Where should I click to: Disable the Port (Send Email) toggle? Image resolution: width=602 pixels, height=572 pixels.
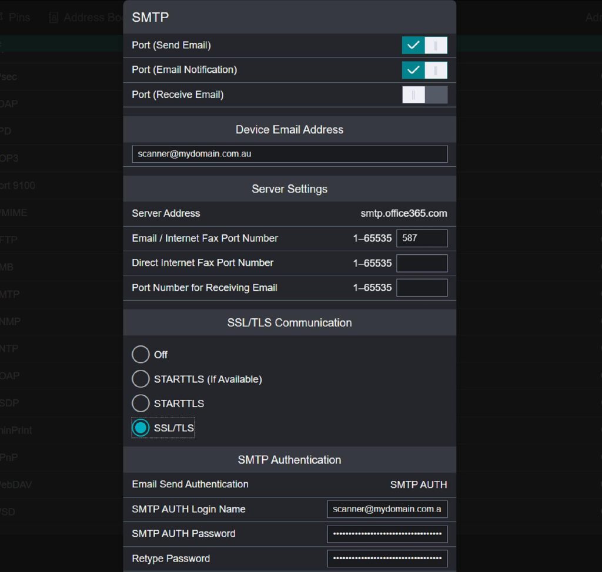(424, 45)
